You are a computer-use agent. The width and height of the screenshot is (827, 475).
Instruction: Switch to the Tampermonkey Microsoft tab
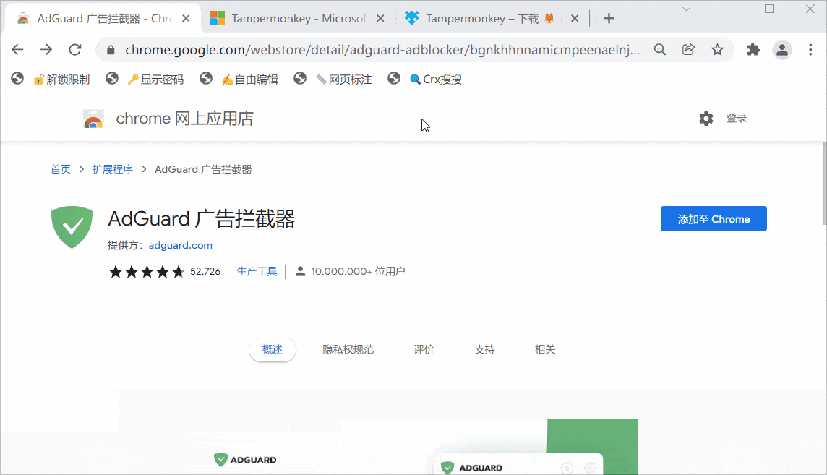298,19
